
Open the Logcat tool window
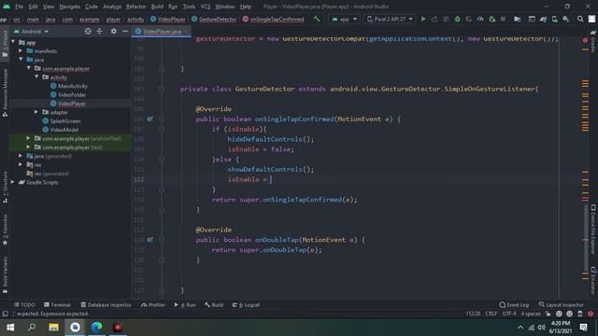(246, 305)
